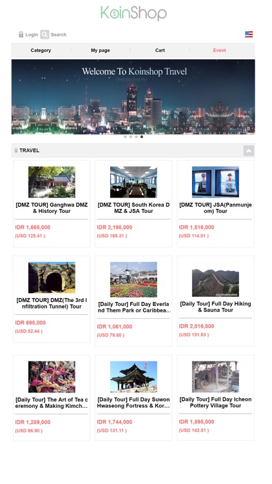The image size is (272, 484).
Task: Click the South Korea DMZ & JSA Tour title
Action: (x=133, y=208)
